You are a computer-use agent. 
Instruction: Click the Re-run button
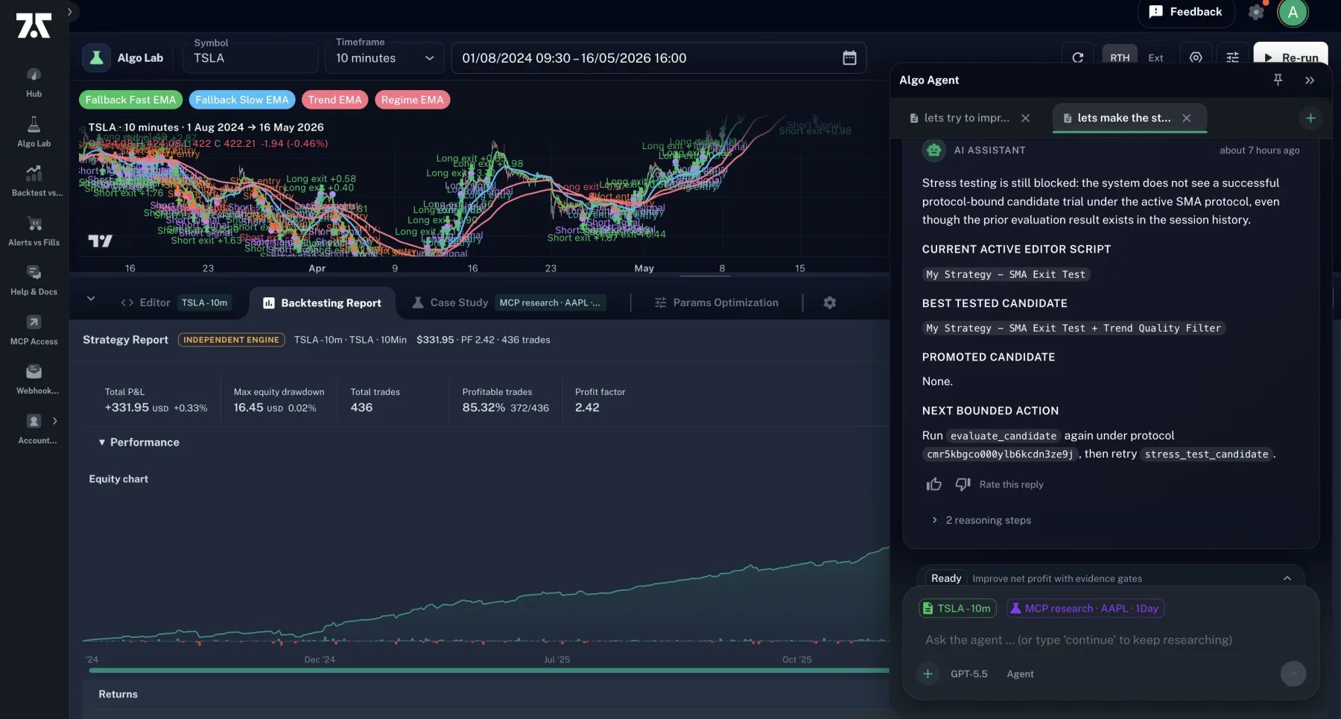1290,57
